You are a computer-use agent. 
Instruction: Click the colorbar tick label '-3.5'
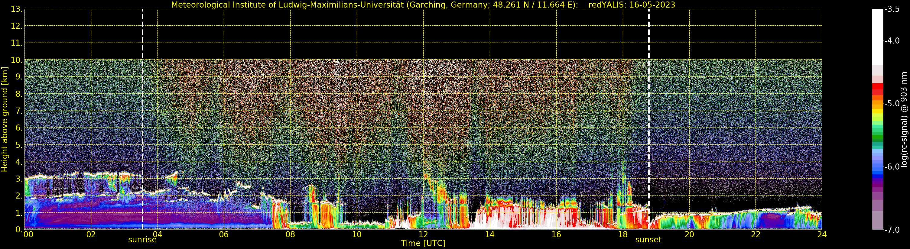pyautogui.click(x=892, y=9)
